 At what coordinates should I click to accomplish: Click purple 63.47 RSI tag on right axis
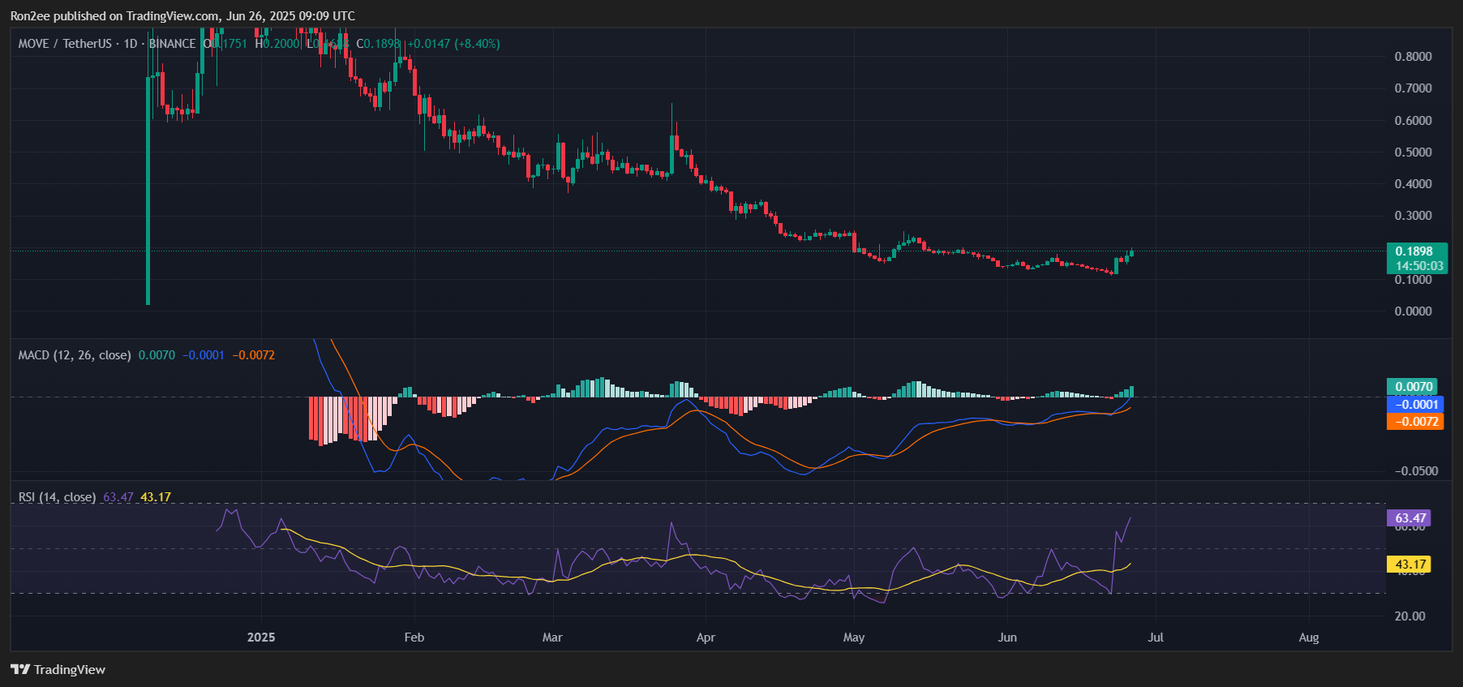click(x=1409, y=518)
